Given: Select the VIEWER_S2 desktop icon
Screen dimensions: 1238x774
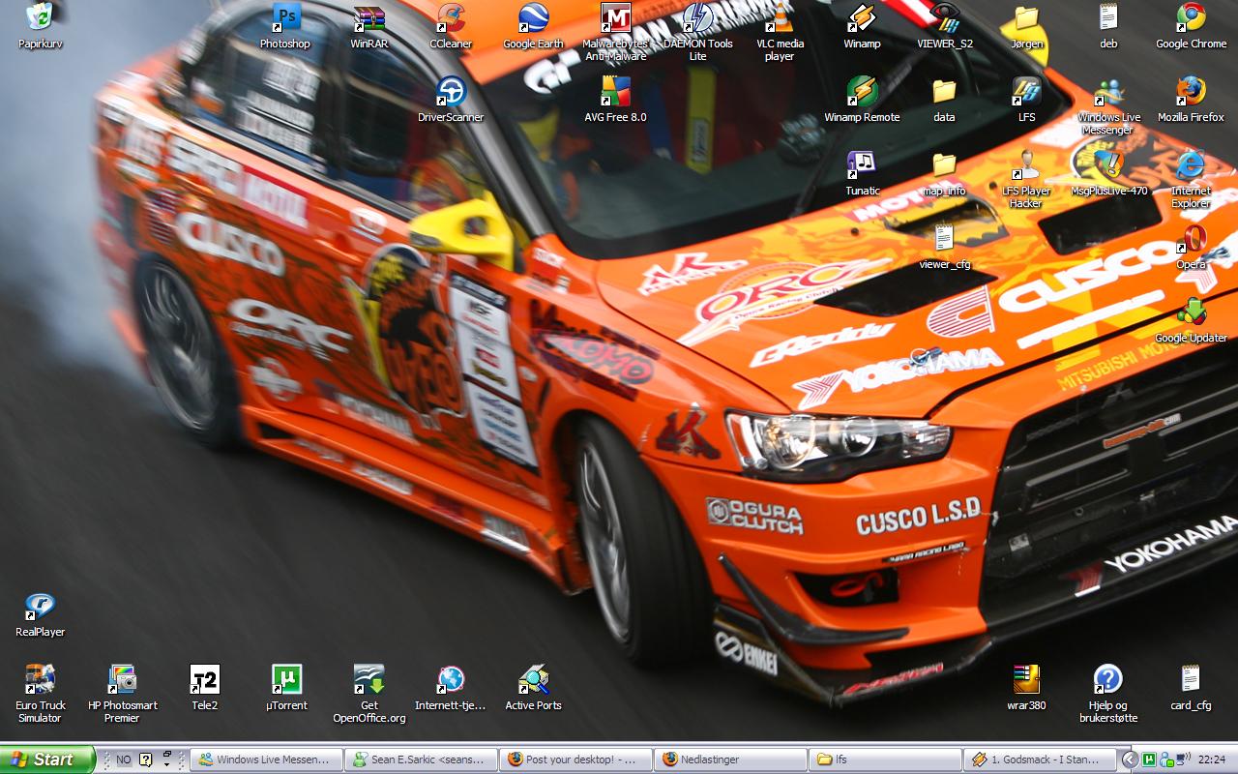Looking at the screenshot, I should click(x=945, y=26).
